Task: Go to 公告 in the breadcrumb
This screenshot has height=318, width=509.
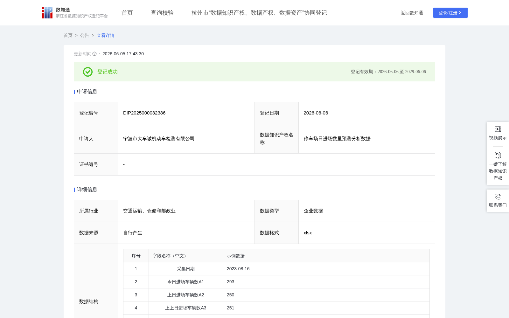Action: 85,35
